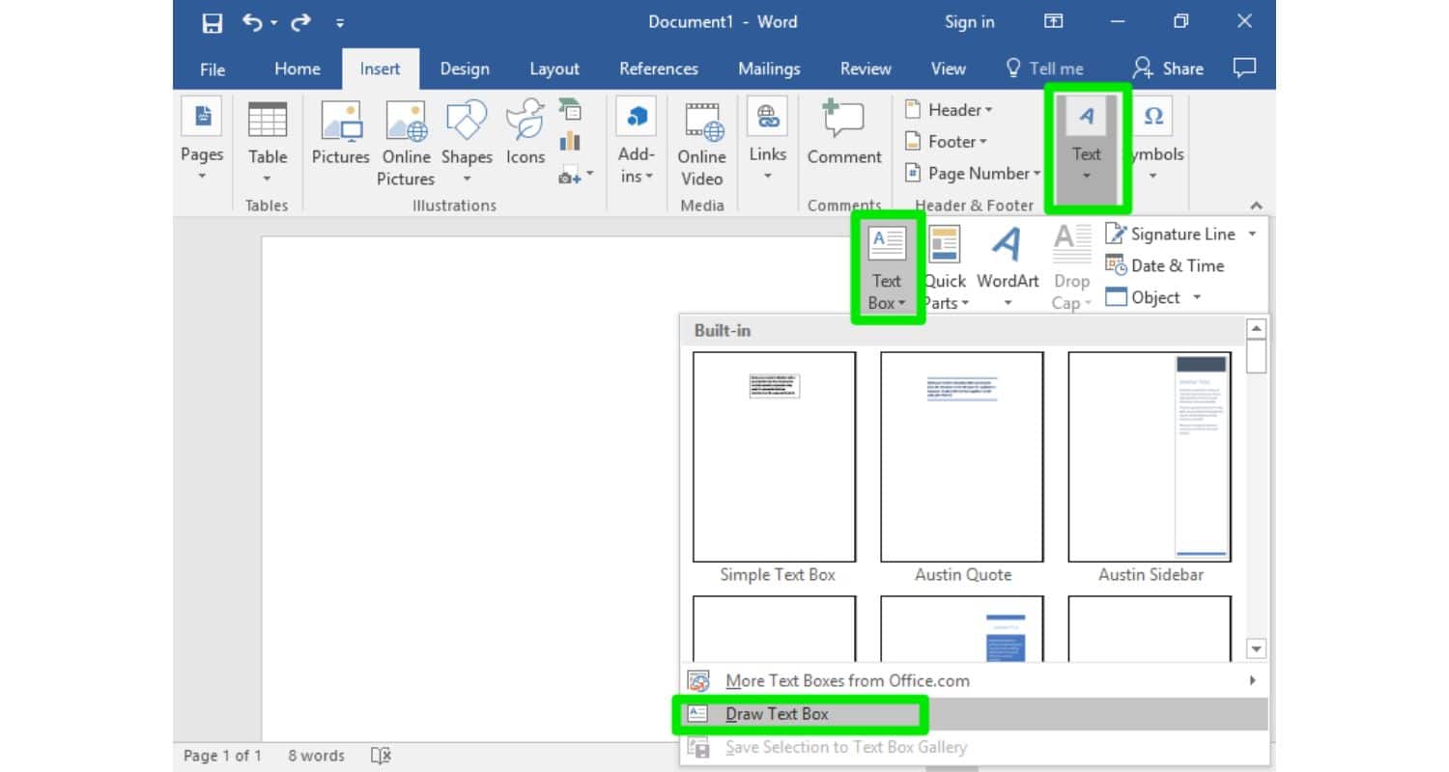Click the Share button
Image resolution: width=1449 pixels, height=772 pixels.
coord(1168,69)
